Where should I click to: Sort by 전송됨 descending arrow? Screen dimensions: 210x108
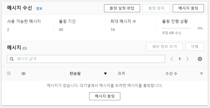(x=105, y=74)
